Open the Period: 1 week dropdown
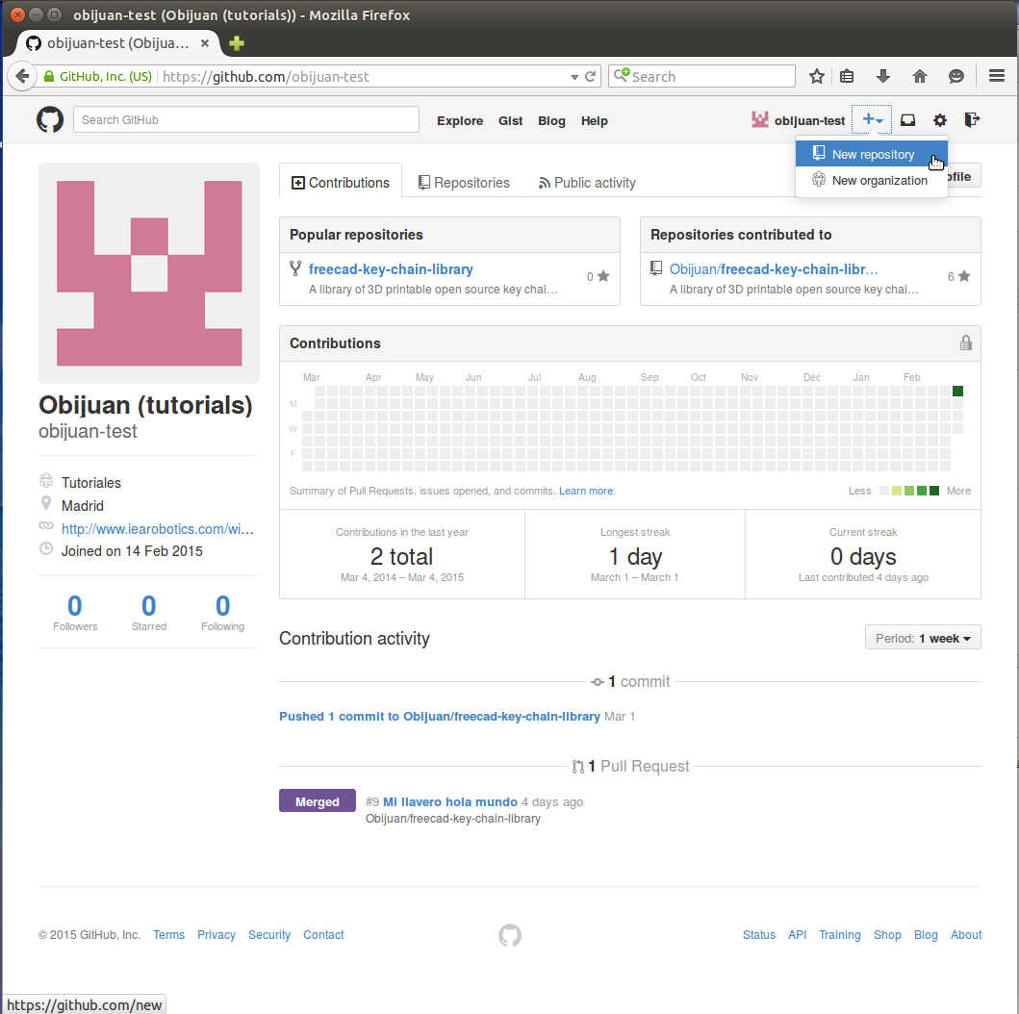The width and height of the screenshot is (1019, 1014). [923, 638]
